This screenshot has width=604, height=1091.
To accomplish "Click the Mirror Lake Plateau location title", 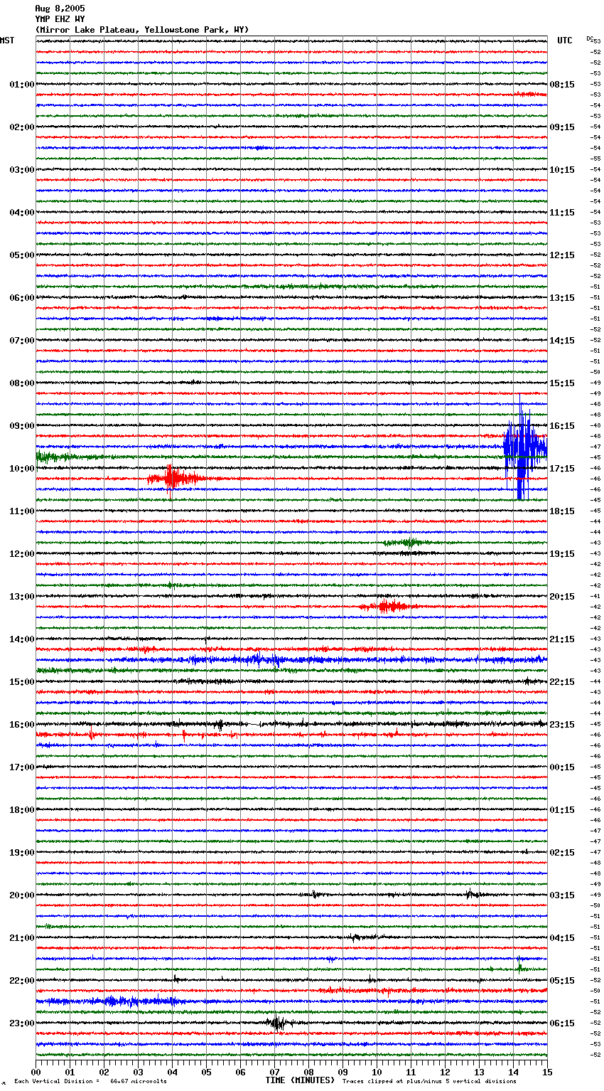I will (142, 30).
